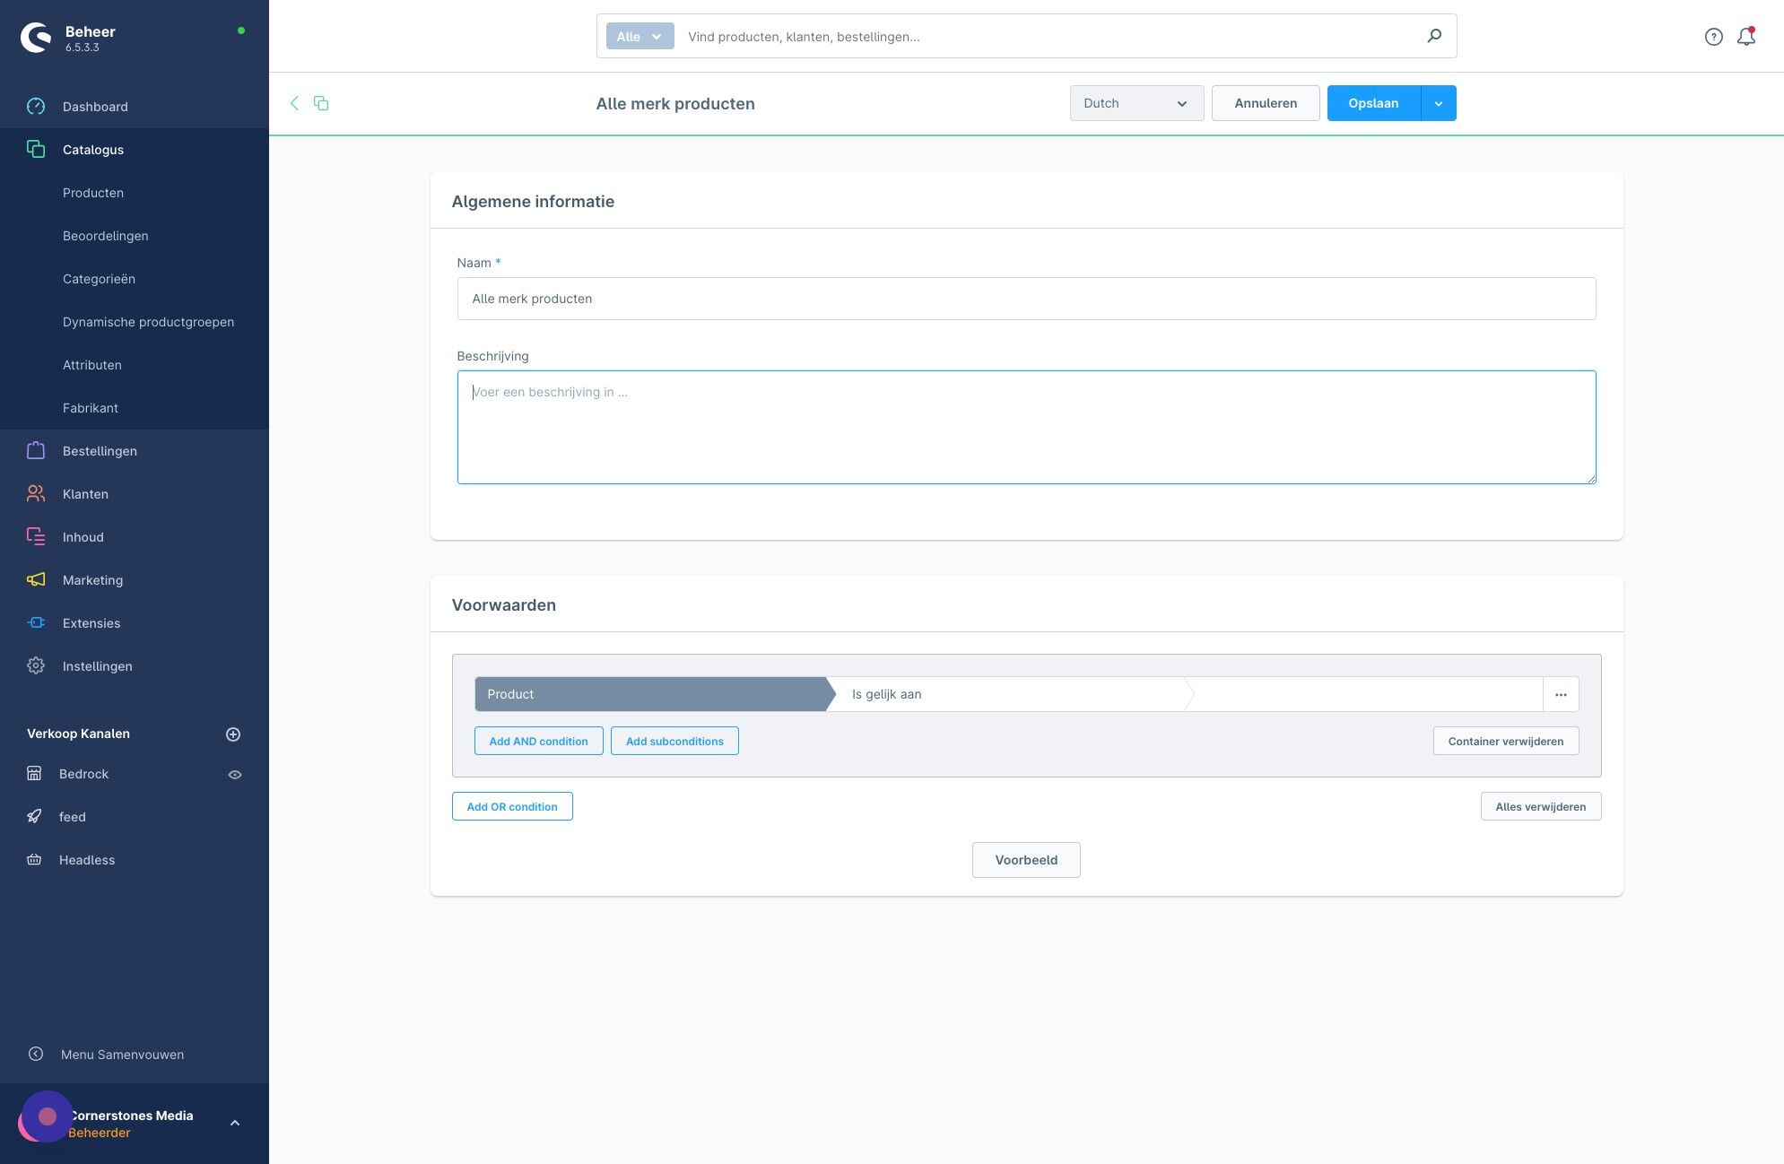Click Container verwijderen button

point(1506,741)
